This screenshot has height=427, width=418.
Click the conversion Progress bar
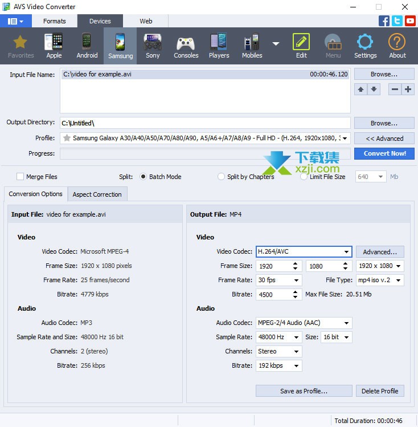click(x=205, y=153)
